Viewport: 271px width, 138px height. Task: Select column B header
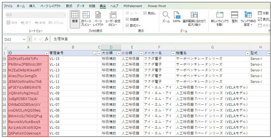pos(73,47)
